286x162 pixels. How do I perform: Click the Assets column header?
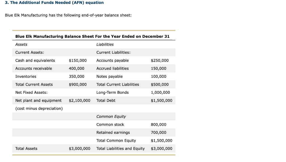pos(21,44)
